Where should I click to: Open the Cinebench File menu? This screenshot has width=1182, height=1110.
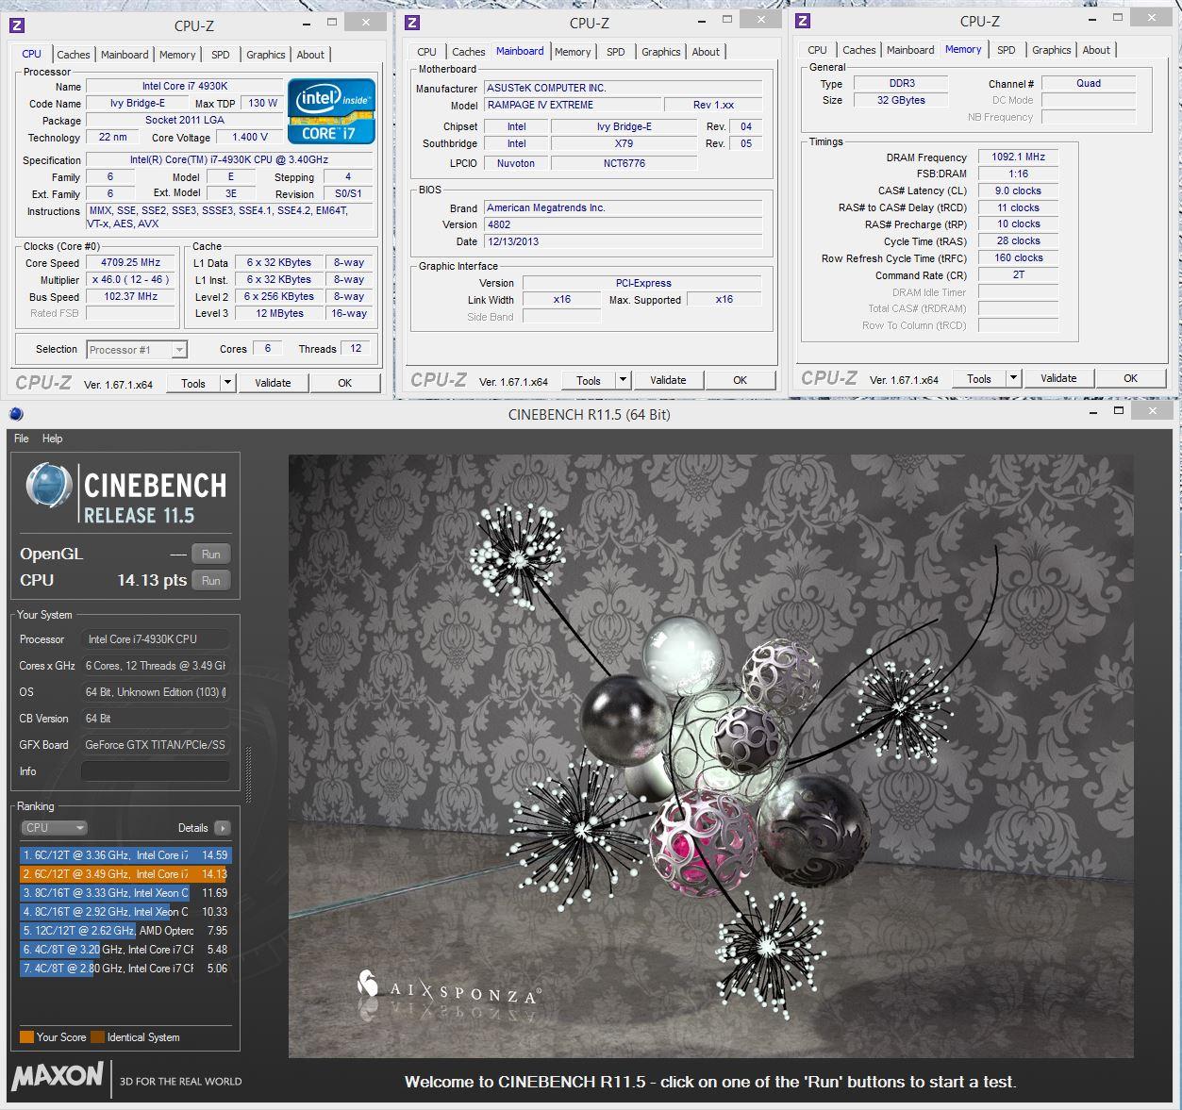[x=22, y=439]
